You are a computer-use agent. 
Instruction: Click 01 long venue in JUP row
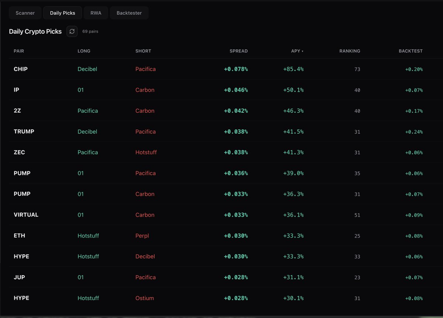pyautogui.click(x=81, y=277)
